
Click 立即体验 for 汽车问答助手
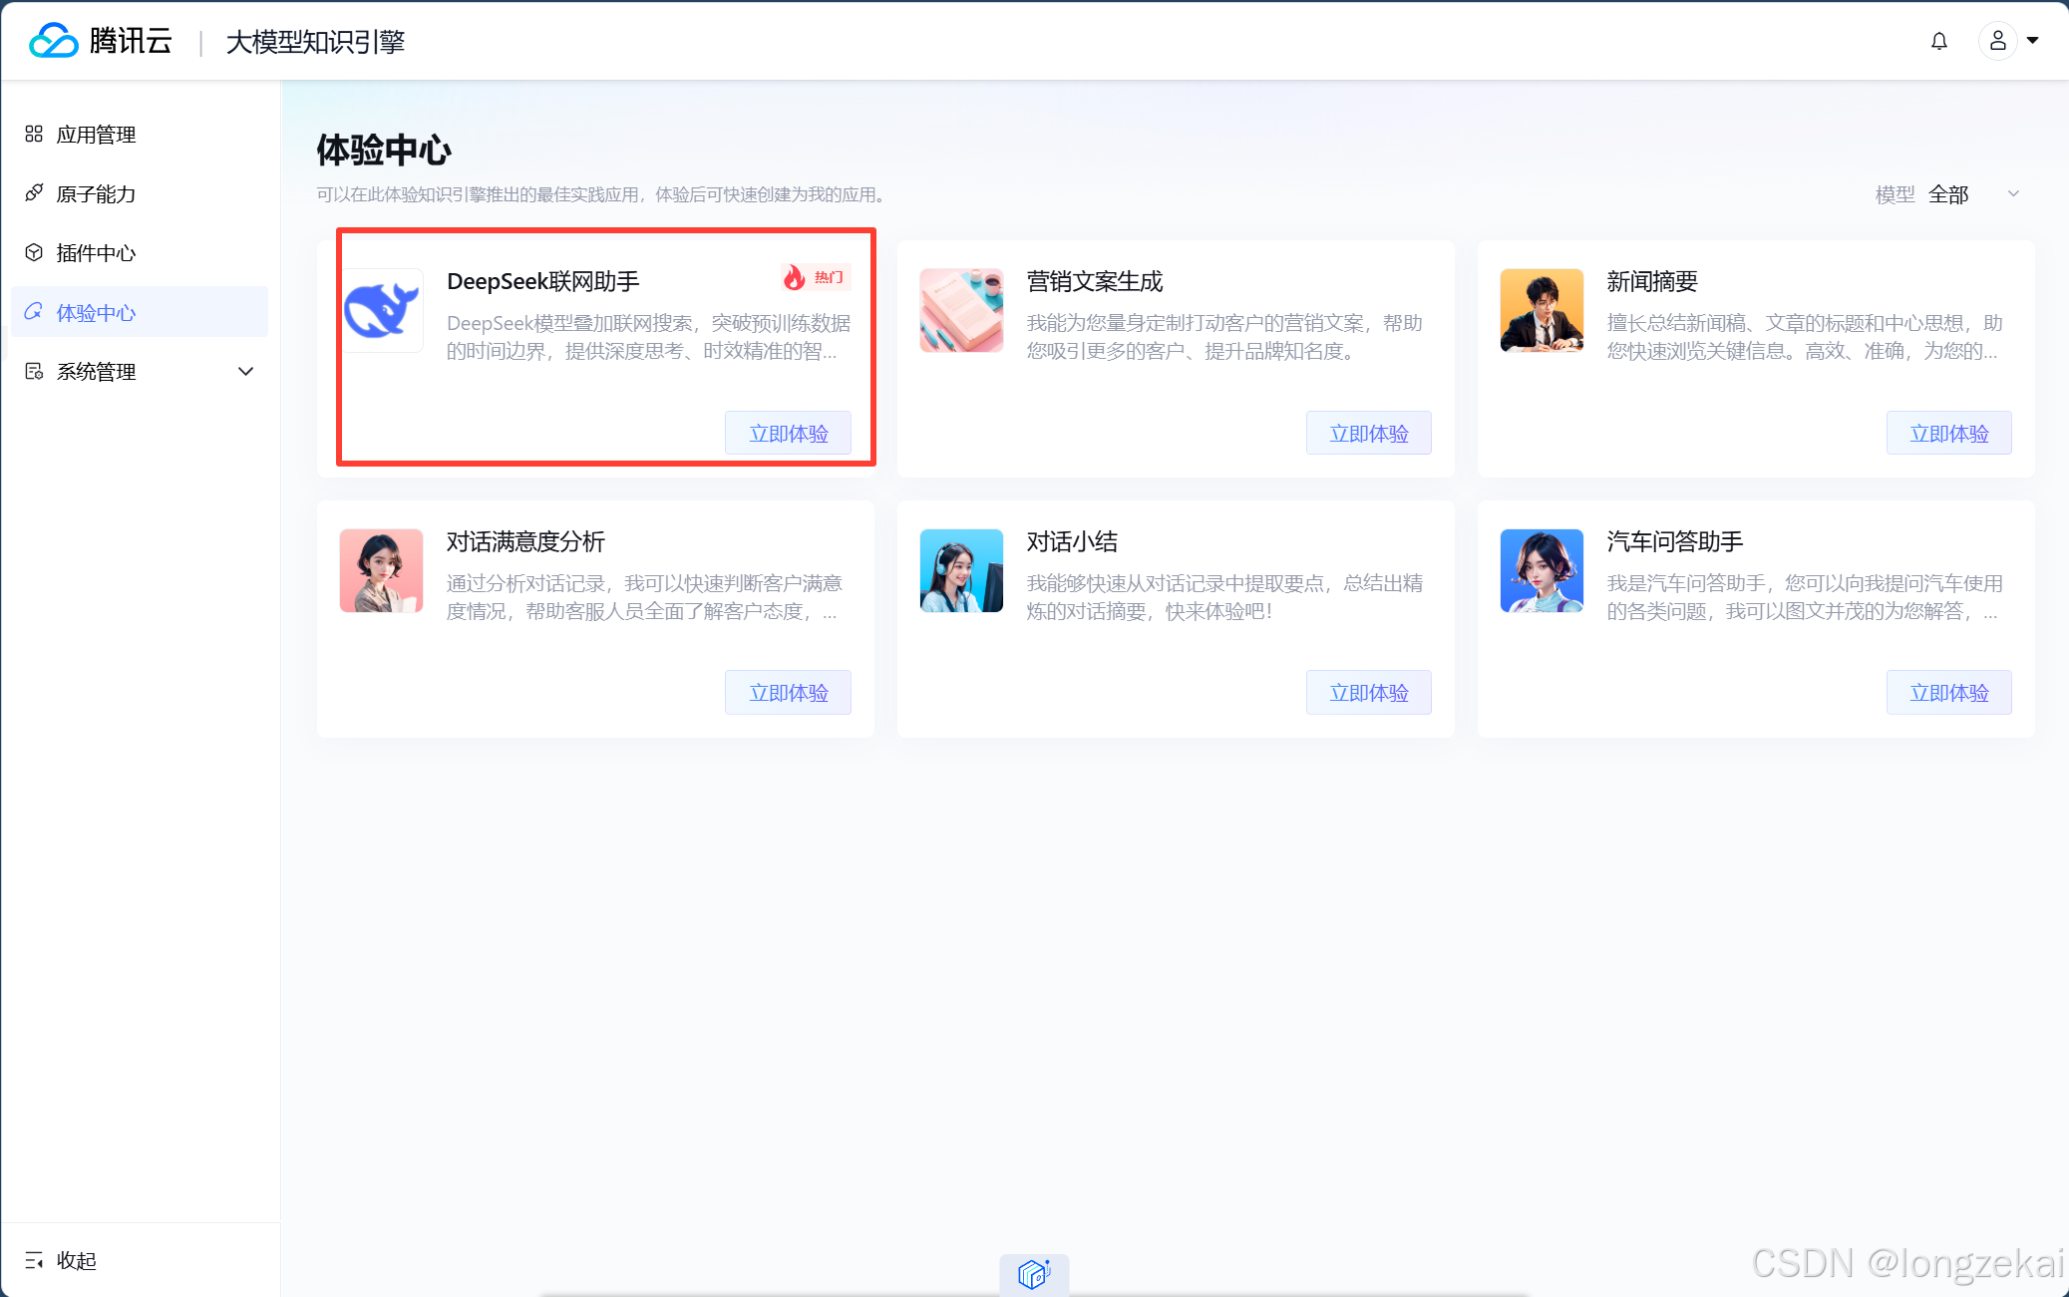(1948, 692)
